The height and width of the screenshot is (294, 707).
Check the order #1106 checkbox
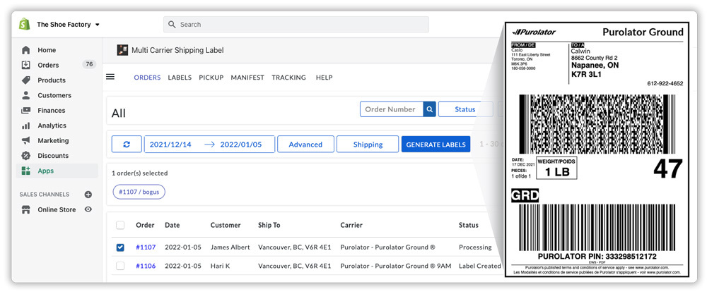[120, 266]
